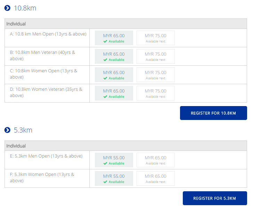This screenshot has width=253, height=209.
Task: Click the chevron icon beside 5.3km heading
Action: click(7, 130)
